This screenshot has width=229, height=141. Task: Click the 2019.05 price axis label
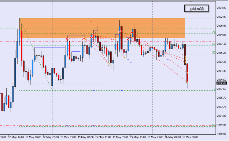click(x=222, y=35)
